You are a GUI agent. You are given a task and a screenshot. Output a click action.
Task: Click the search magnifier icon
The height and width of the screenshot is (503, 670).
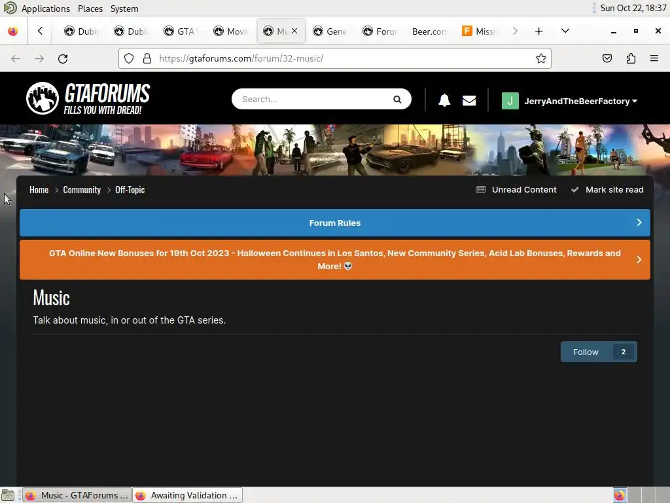point(397,100)
